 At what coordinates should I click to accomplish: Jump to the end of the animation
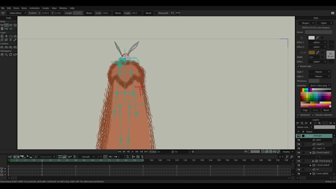(146, 151)
